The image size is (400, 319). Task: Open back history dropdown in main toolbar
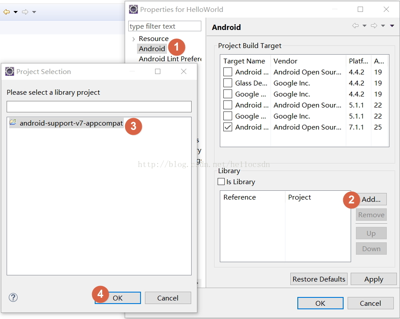15,12
